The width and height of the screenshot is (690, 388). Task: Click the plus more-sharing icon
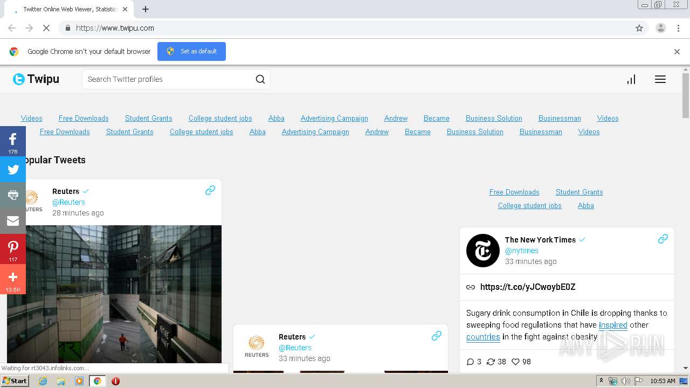pyautogui.click(x=13, y=279)
